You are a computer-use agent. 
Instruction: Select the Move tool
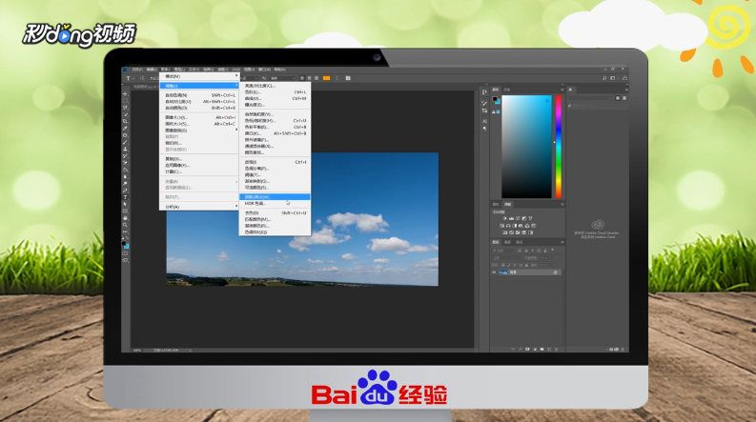tap(125, 94)
